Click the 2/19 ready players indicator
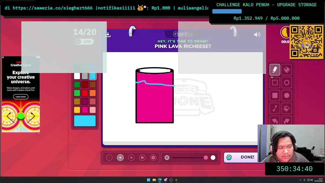 click(x=85, y=41)
